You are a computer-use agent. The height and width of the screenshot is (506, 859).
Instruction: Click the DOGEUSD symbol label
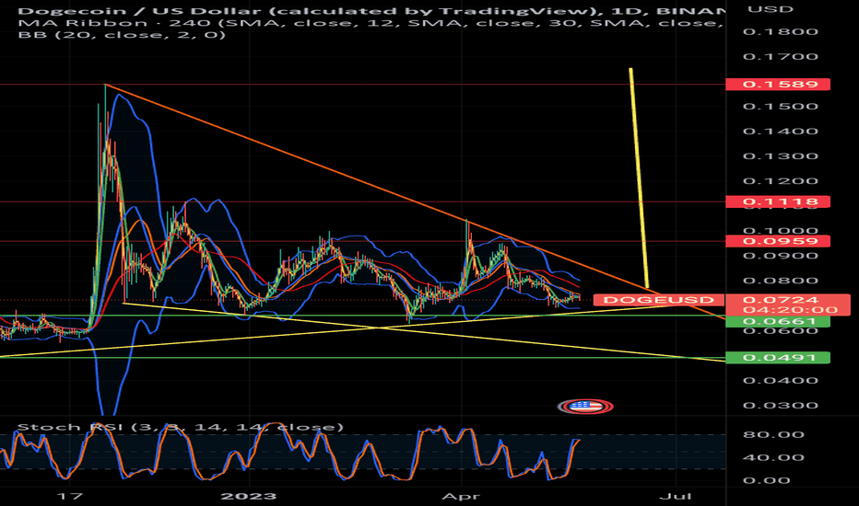pos(658,300)
